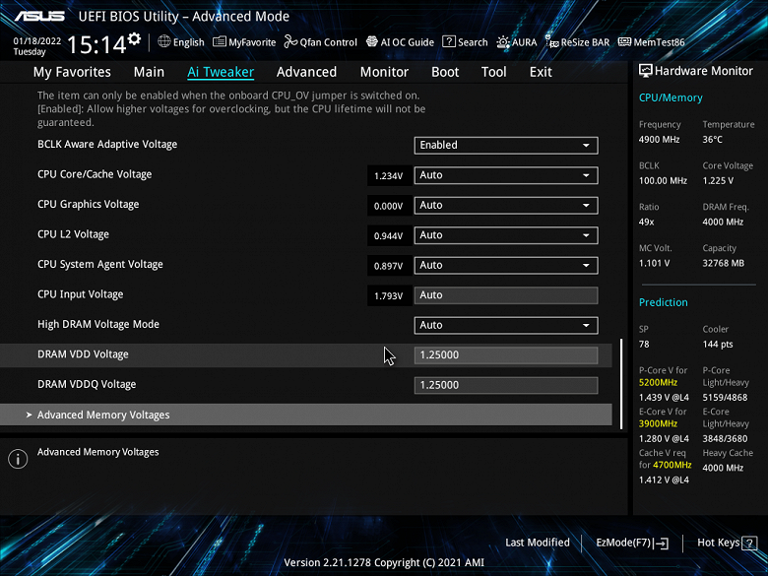This screenshot has height=576, width=768.
Task: Click the 5159/4868 P-Core Light/Heavy value
Action: pyautogui.click(x=725, y=397)
